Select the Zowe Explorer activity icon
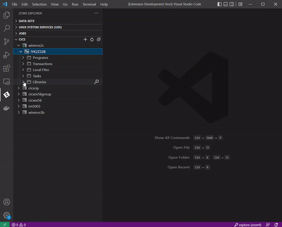The height and width of the screenshot is (227, 282). tap(7, 95)
